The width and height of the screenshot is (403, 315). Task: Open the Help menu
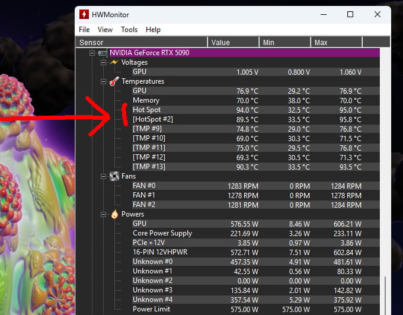[153, 30]
